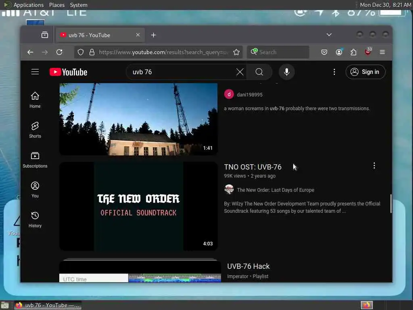413x310 pixels.
Task: Go back one page in Firefox
Action: [x=30, y=52]
